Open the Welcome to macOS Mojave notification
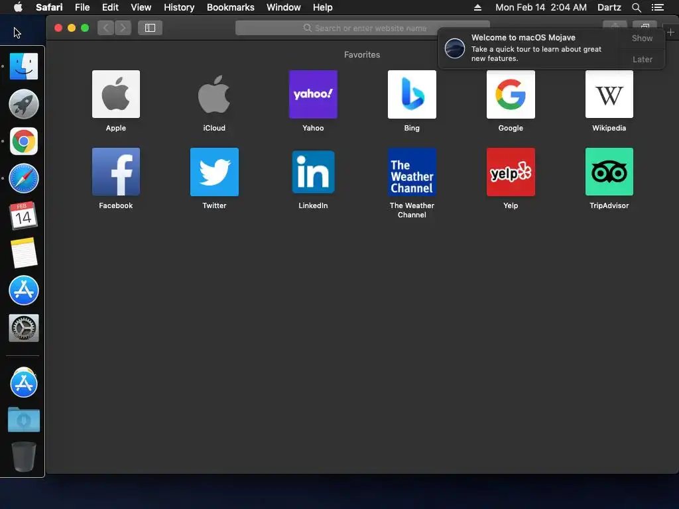The width and height of the screenshot is (679, 509). point(528,48)
